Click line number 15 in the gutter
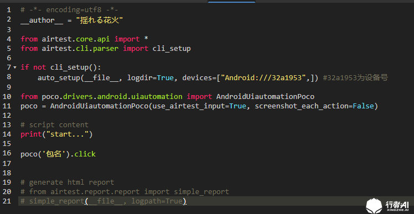Image resolution: width=414 pixels, height=214 pixels. [7, 144]
